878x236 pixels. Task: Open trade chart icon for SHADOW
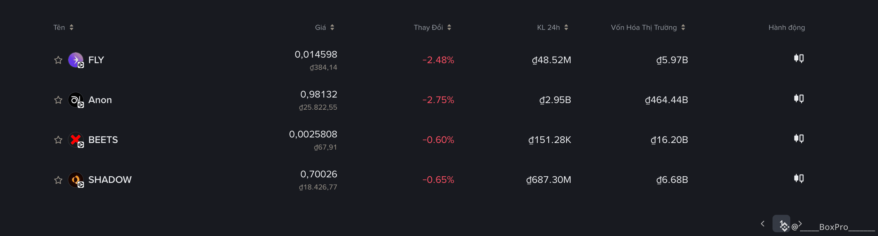[799, 178]
